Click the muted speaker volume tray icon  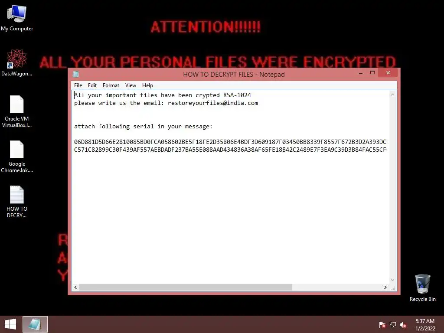point(403,325)
